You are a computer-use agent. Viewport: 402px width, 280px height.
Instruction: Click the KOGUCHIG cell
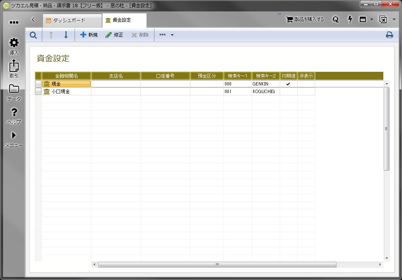[266, 92]
